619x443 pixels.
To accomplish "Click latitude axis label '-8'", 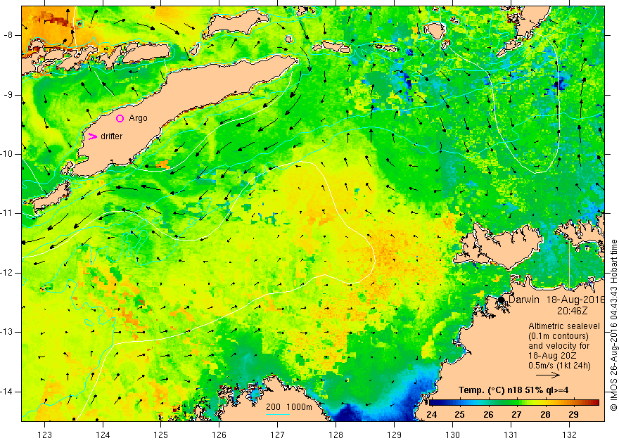I will pyautogui.click(x=8, y=35).
